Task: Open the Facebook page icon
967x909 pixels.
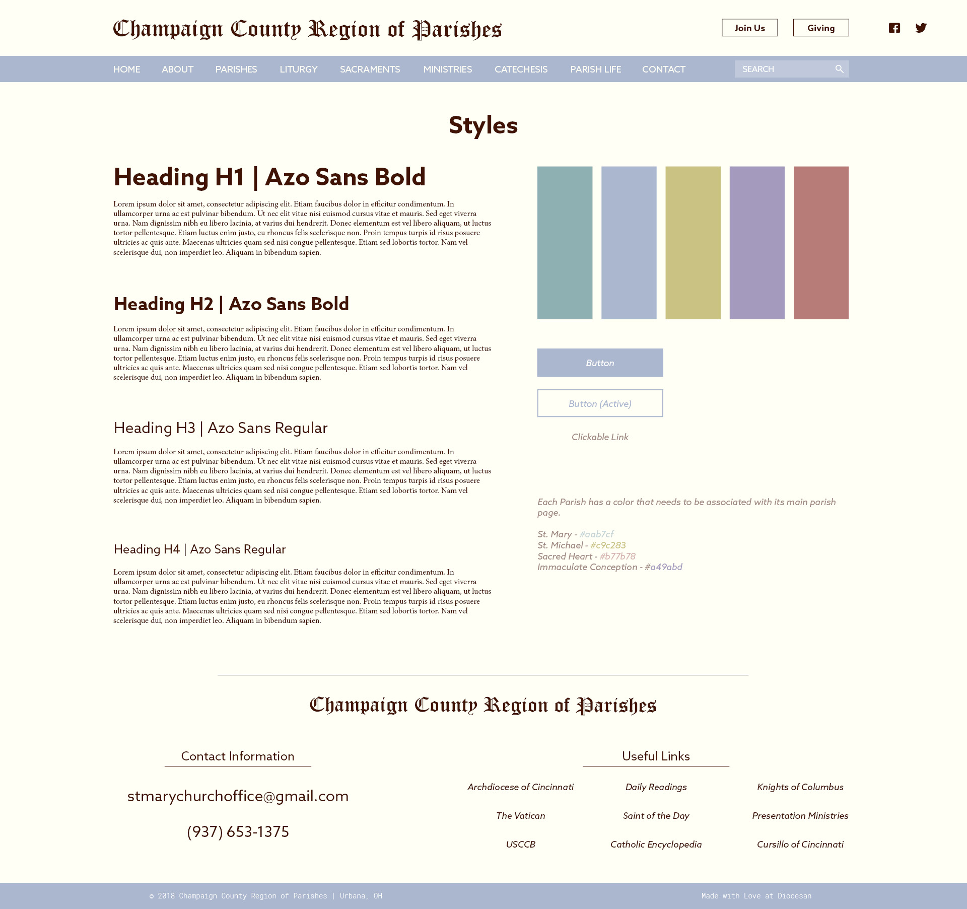Action: (894, 28)
